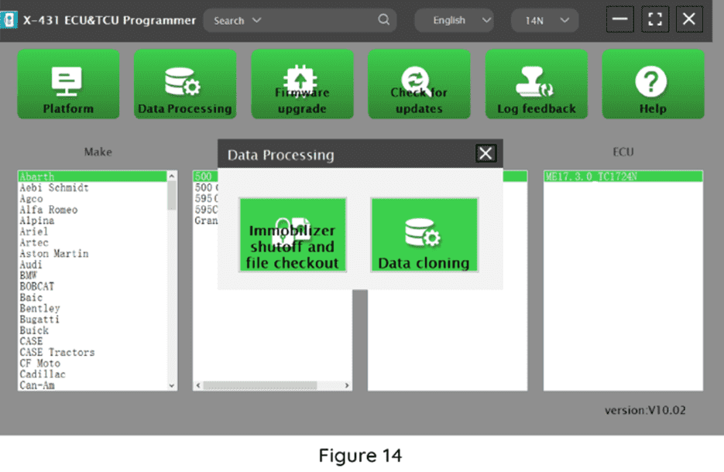Click model list horizontal scroll left arrow
The height and width of the screenshot is (472, 724).
(x=198, y=385)
